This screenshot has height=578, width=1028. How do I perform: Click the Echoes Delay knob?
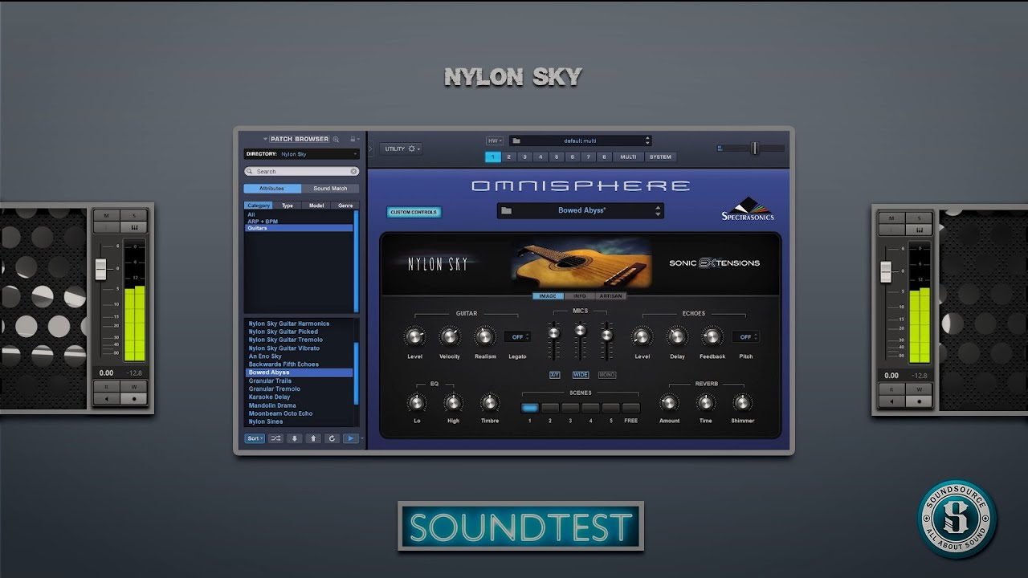[x=677, y=337]
